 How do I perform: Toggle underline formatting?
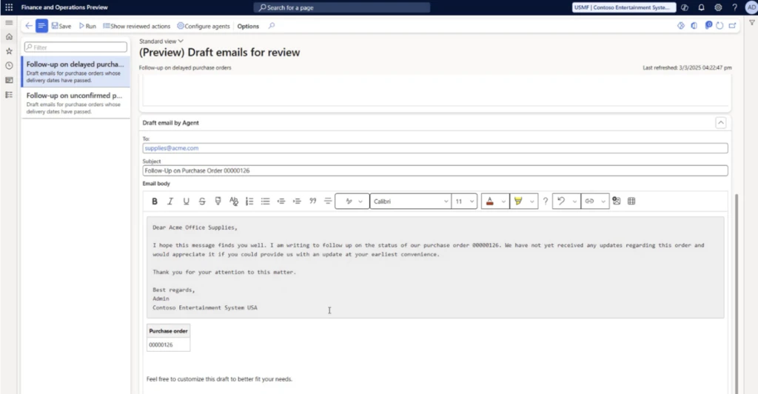[186, 201]
